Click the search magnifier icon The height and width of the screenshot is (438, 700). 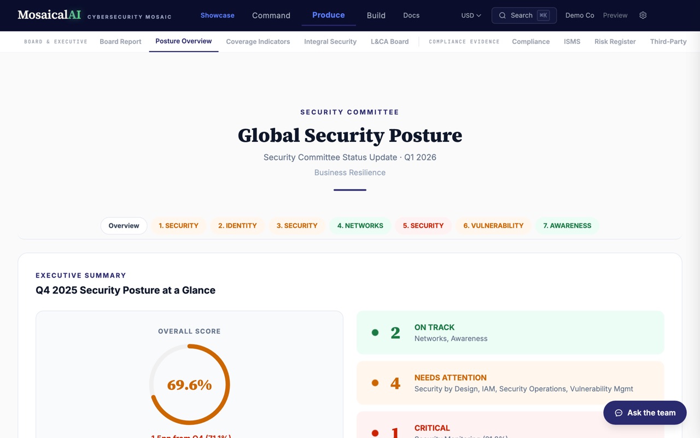pos(502,15)
